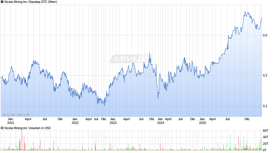The height and width of the screenshot is (153, 274).
Task: Click the 'Jan. 2024' axis label
Action: 160,121
